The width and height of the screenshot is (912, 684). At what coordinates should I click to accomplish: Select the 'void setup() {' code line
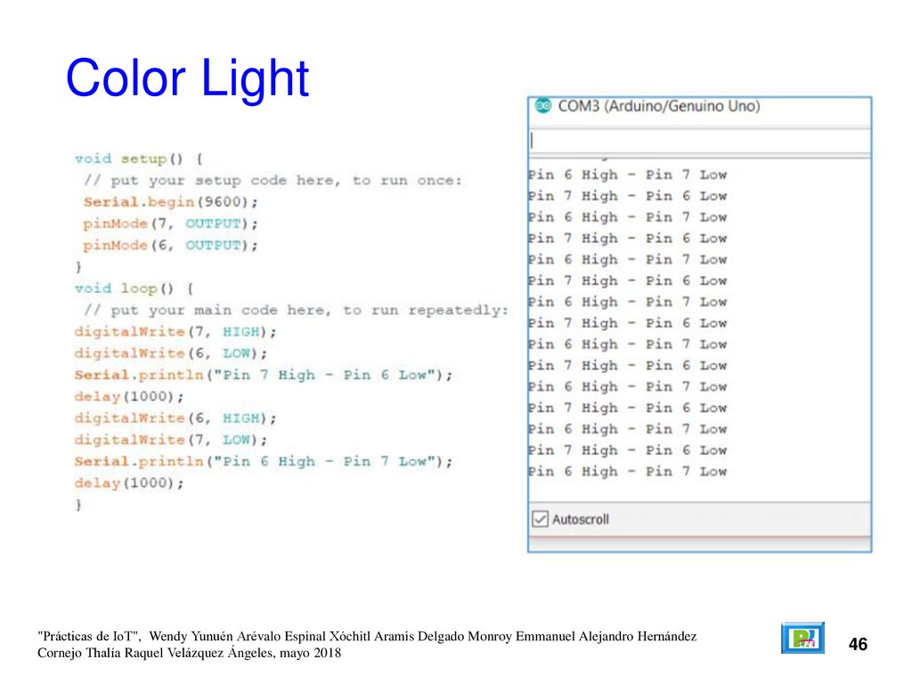tap(138, 159)
